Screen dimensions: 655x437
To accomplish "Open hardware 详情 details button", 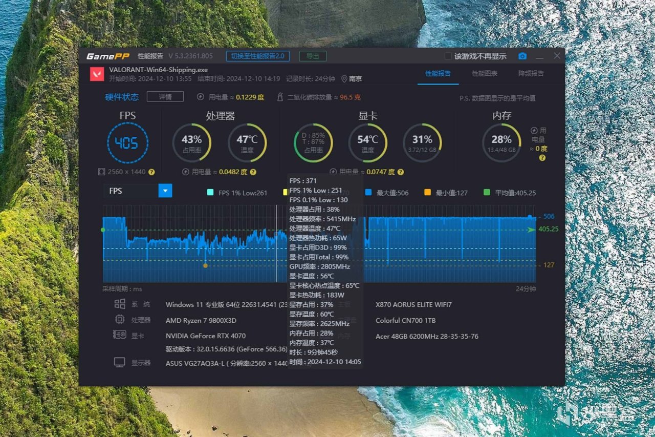I will (166, 96).
